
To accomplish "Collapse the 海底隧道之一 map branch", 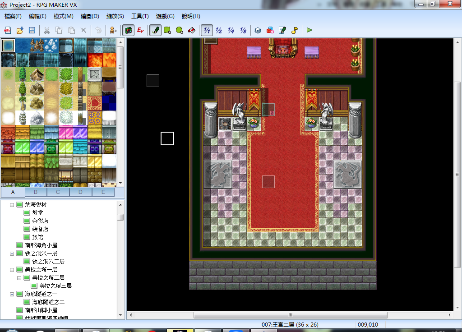I will 12,294.
